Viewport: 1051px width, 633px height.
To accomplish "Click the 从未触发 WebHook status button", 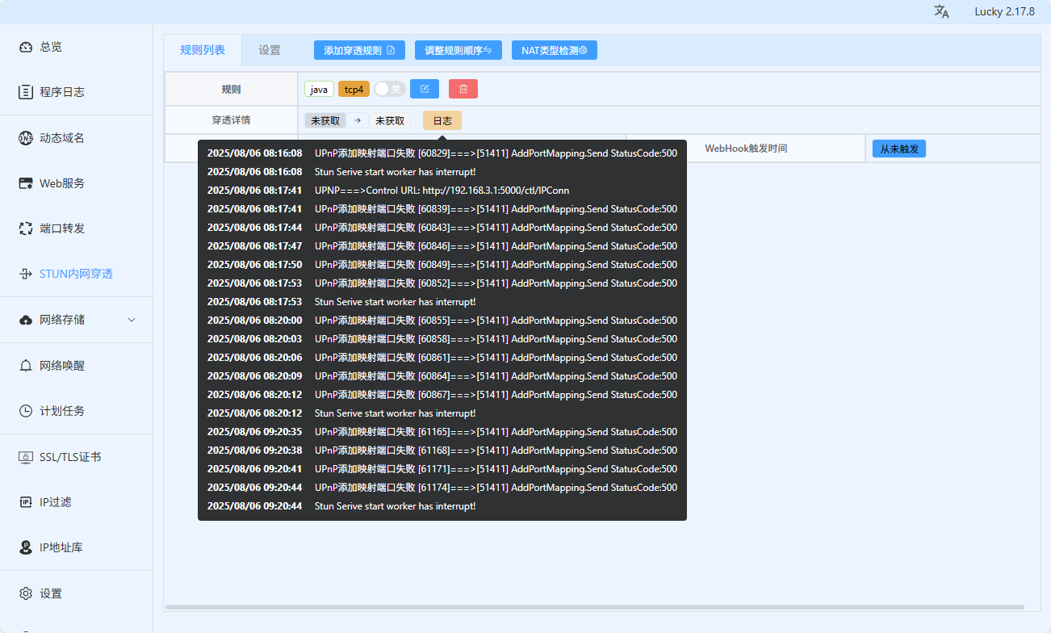I will [x=898, y=149].
